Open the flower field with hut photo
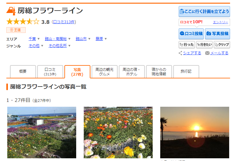 coord(42,132)
